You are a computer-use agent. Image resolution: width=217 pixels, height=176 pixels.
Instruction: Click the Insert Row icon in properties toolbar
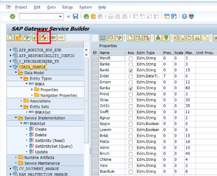click(x=139, y=38)
